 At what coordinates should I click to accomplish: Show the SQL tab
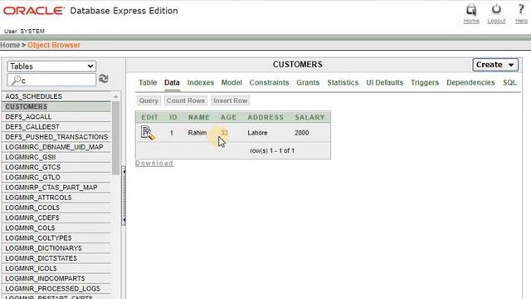[x=509, y=82]
